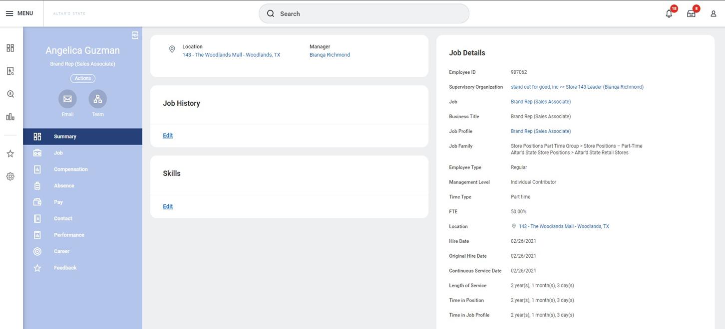725x329 pixels.
Task: Click into the Search field
Action: 363,13
